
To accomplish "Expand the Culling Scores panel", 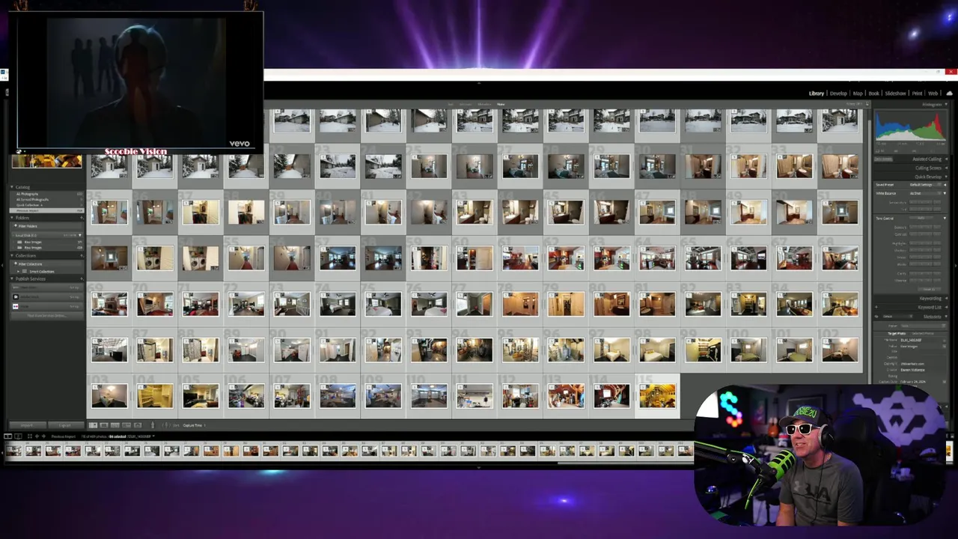I will tap(946, 168).
